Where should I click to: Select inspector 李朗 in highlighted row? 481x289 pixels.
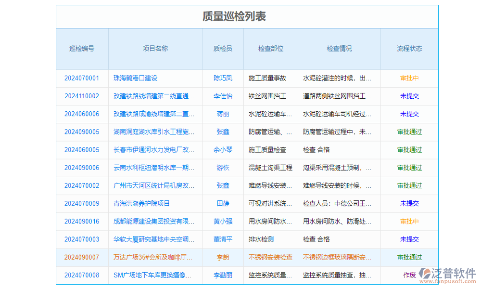pos(222,257)
